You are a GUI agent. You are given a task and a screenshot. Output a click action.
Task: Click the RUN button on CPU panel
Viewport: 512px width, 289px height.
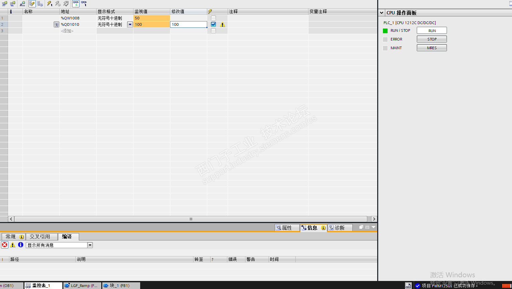coord(432,30)
